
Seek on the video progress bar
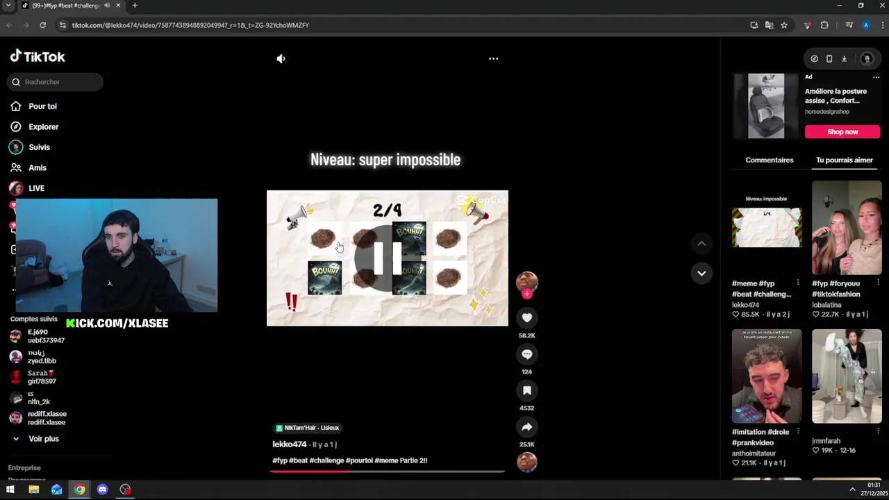click(388, 472)
